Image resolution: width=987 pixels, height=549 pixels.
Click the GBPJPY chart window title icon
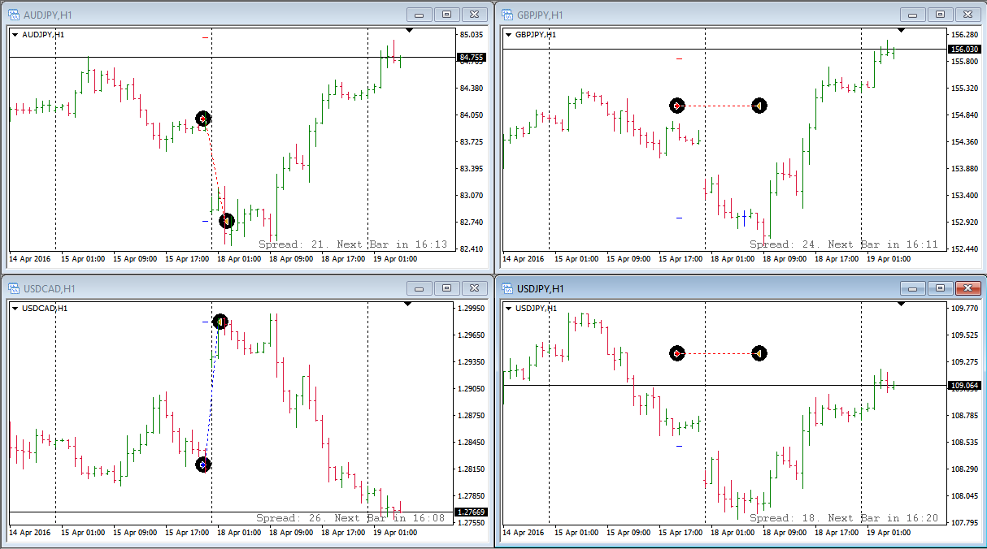[x=508, y=15]
